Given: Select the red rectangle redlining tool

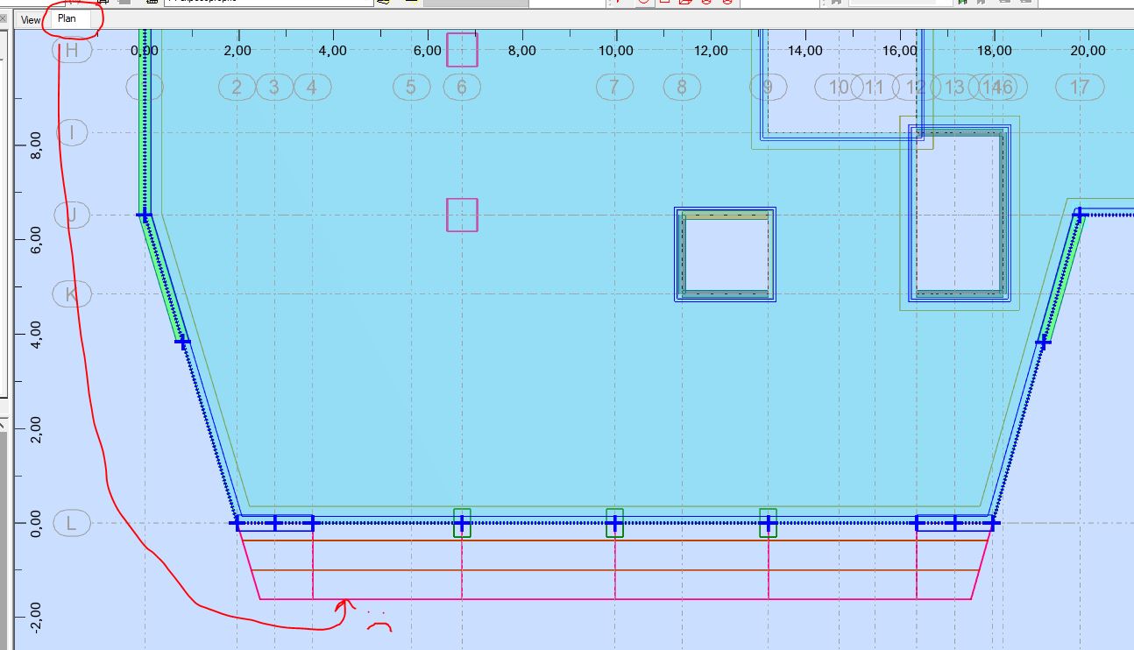Looking at the screenshot, I should (663, 5).
